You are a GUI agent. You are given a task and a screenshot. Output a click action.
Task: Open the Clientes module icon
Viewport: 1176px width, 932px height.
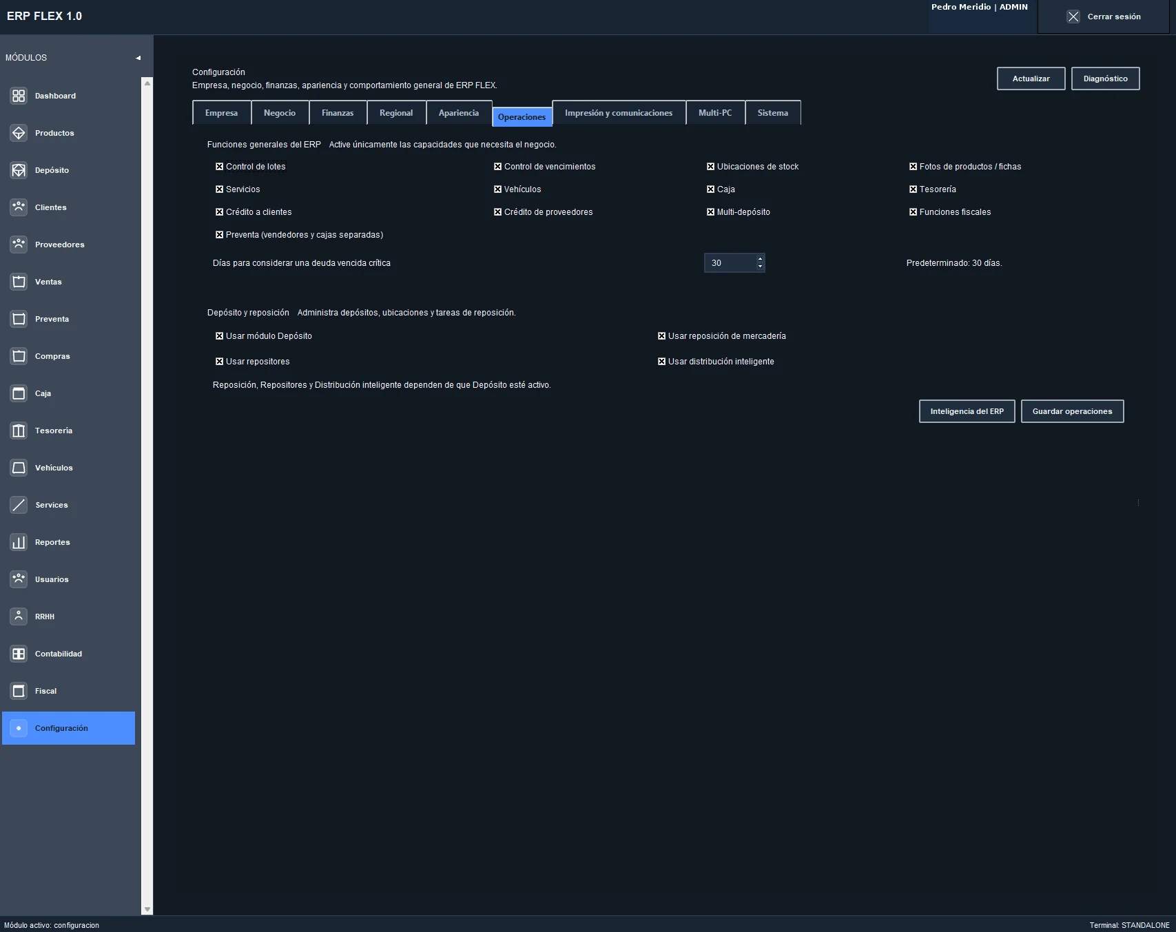[x=19, y=207]
